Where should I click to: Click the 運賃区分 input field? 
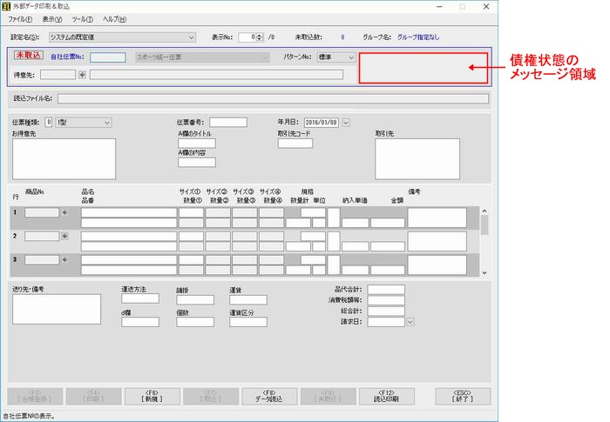[x=248, y=322]
